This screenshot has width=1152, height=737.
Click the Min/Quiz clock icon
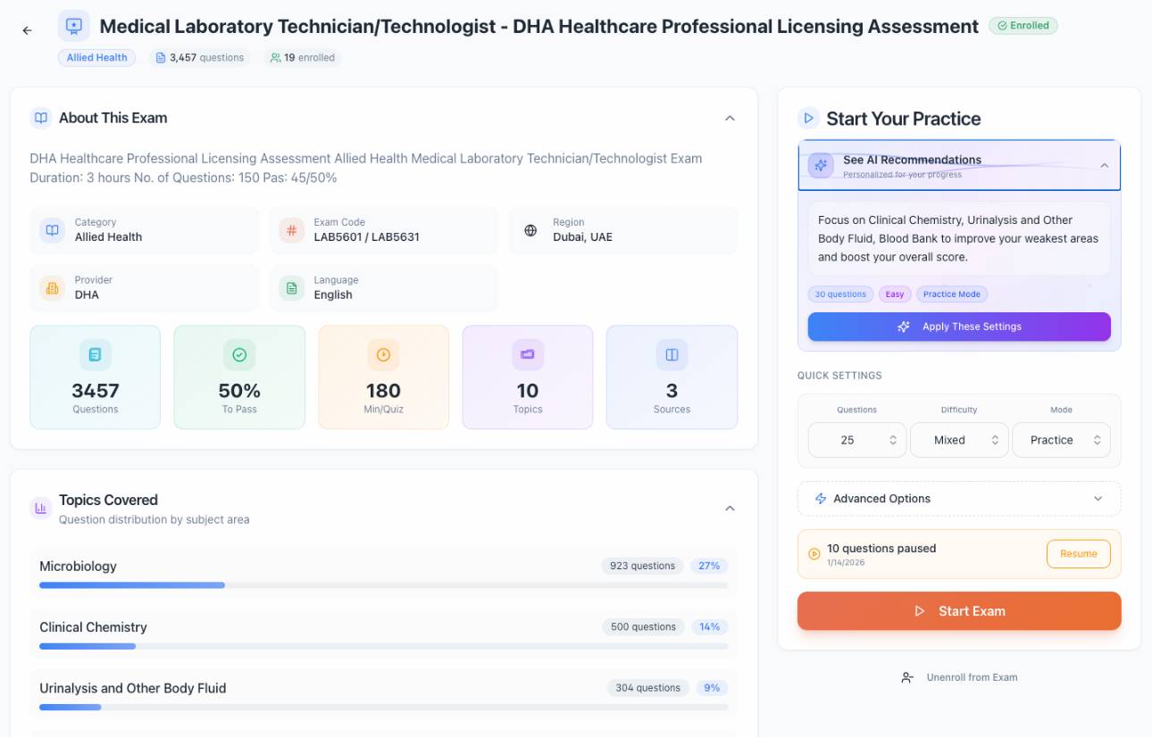pyautogui.click(x=383, y=355)
